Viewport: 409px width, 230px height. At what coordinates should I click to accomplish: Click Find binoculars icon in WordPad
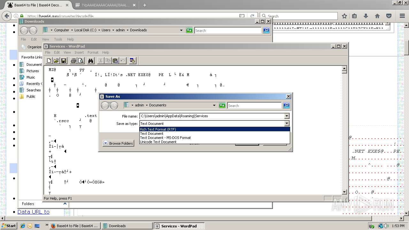(x=91, y=61)
